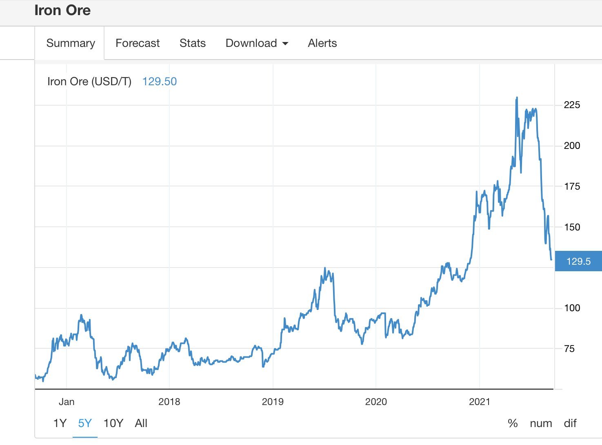Switch chart to dif display mode
The height and width of the screenshot is (445, 602).
click(x=570, y=423)
